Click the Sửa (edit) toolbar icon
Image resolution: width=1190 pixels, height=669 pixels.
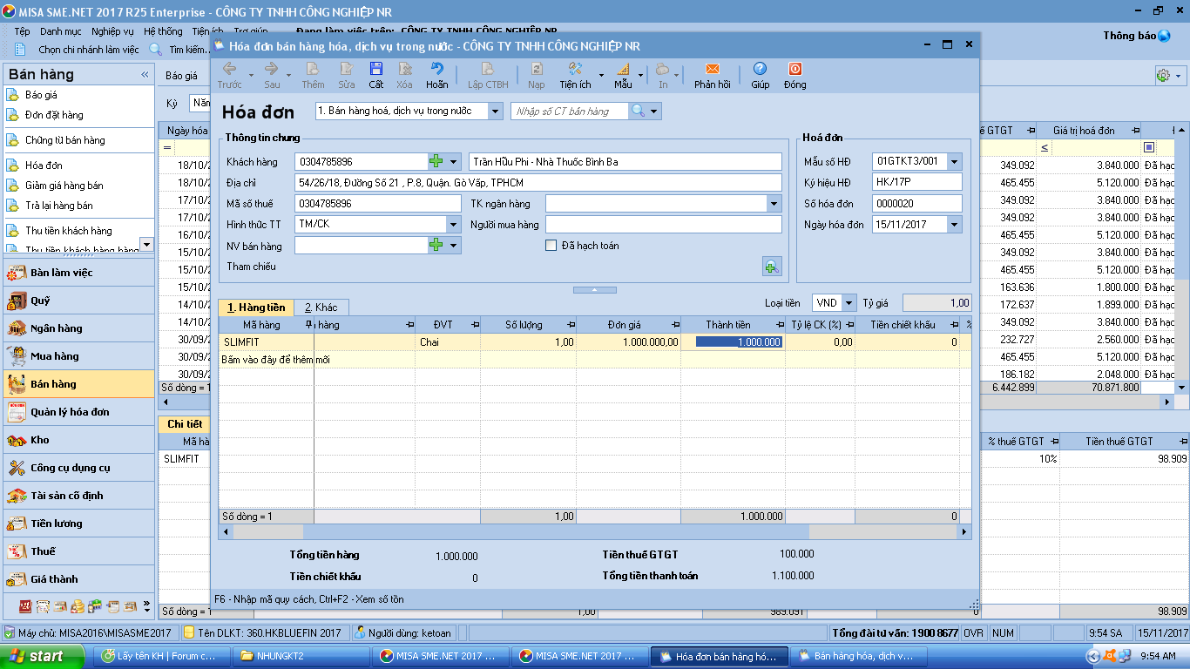coord(347,69)
